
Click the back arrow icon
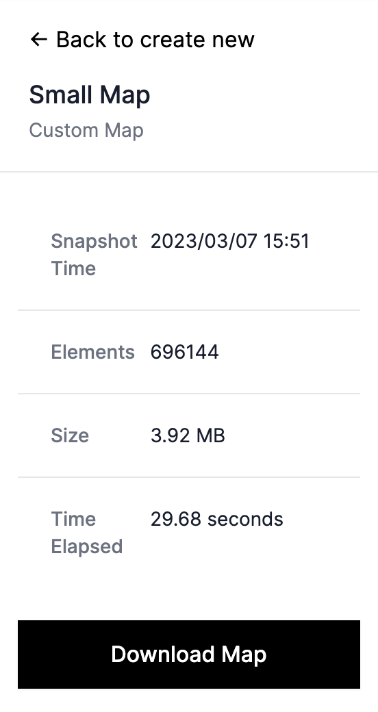[x=38, y=40]
